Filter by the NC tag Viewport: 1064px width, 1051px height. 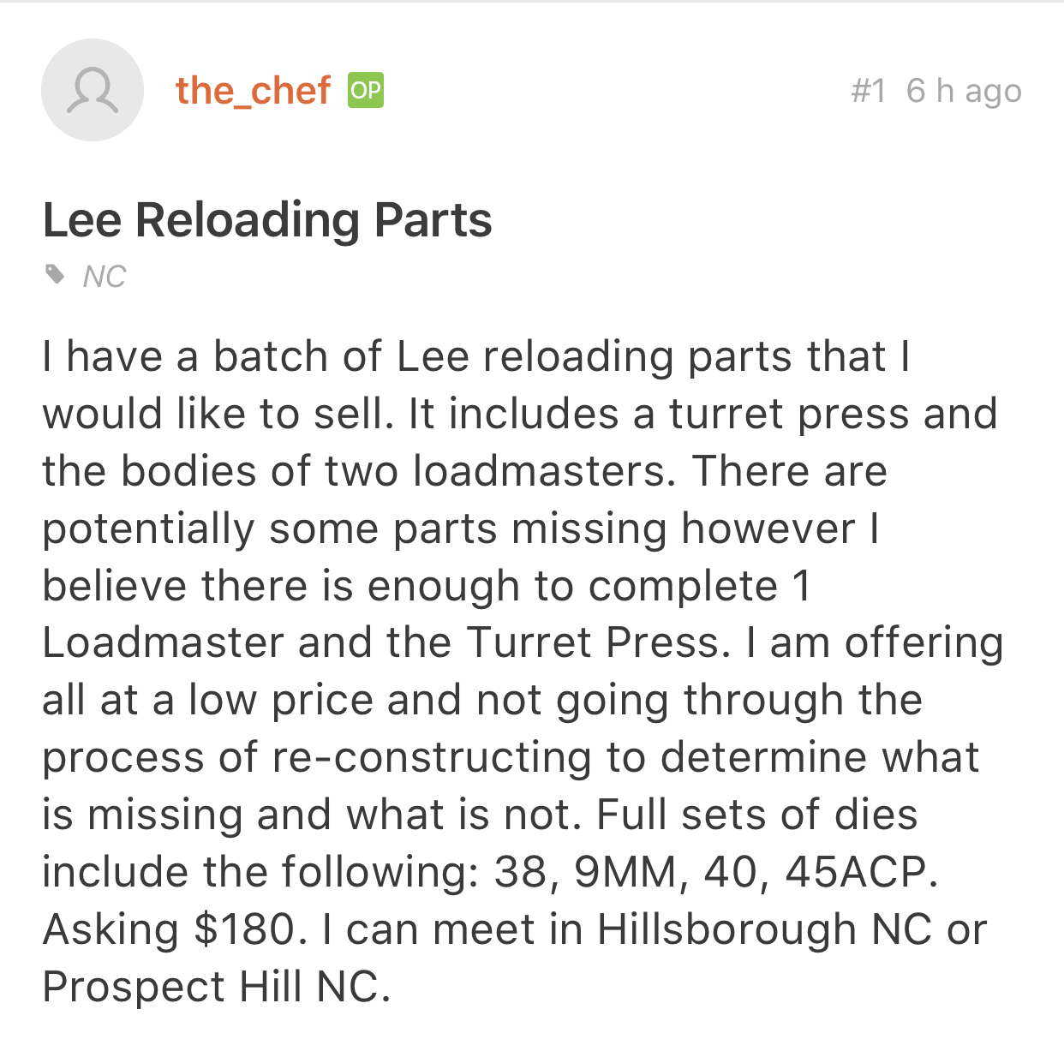tap(105, 277)
